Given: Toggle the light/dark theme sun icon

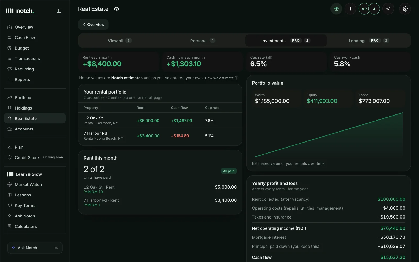Looking at the screenshot, I should pos(388,9).
